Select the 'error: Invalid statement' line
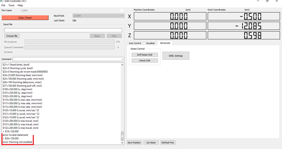This screenshot has width=282, height=149. tap(16, 135)
